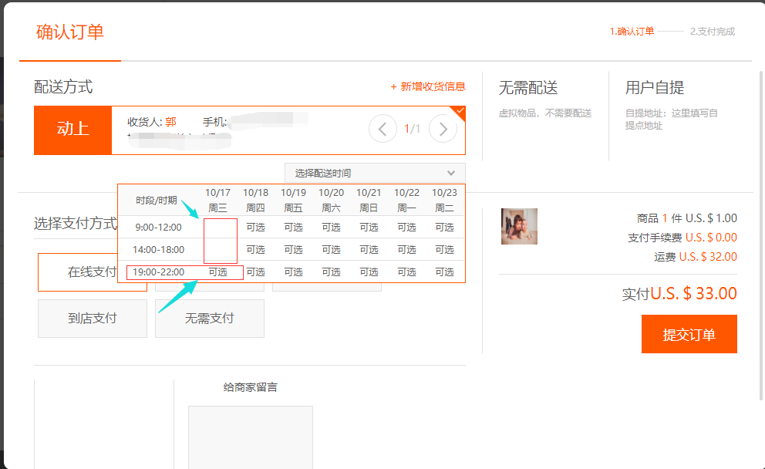Pick 可选 slot for 10/18 9:00-12:00
Screen dimensions: 765x469
(255, 228)
